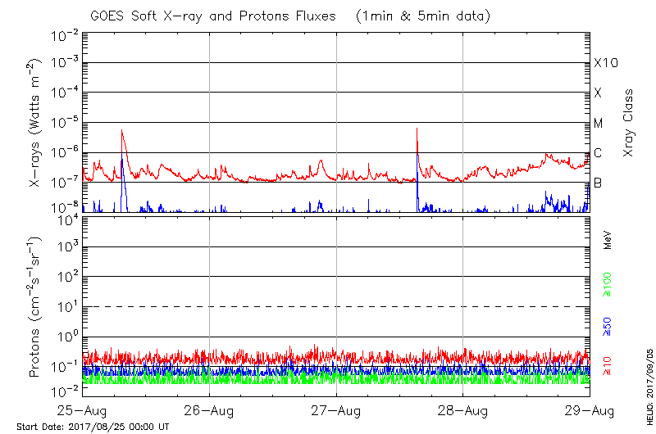
Task: Select the green ≥100 MeV legend label
Action: (x=608, y=287)
